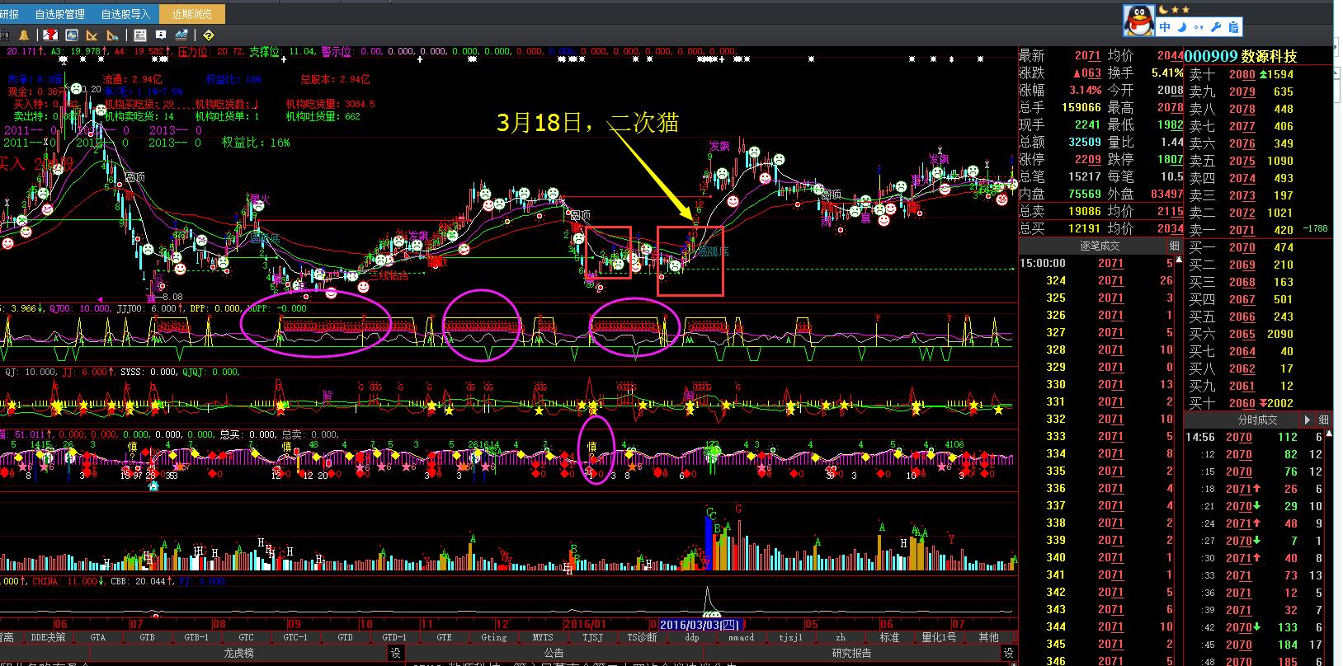Select the GTB indicator tab
1343x666 pixels.
[x=147, y=637]
